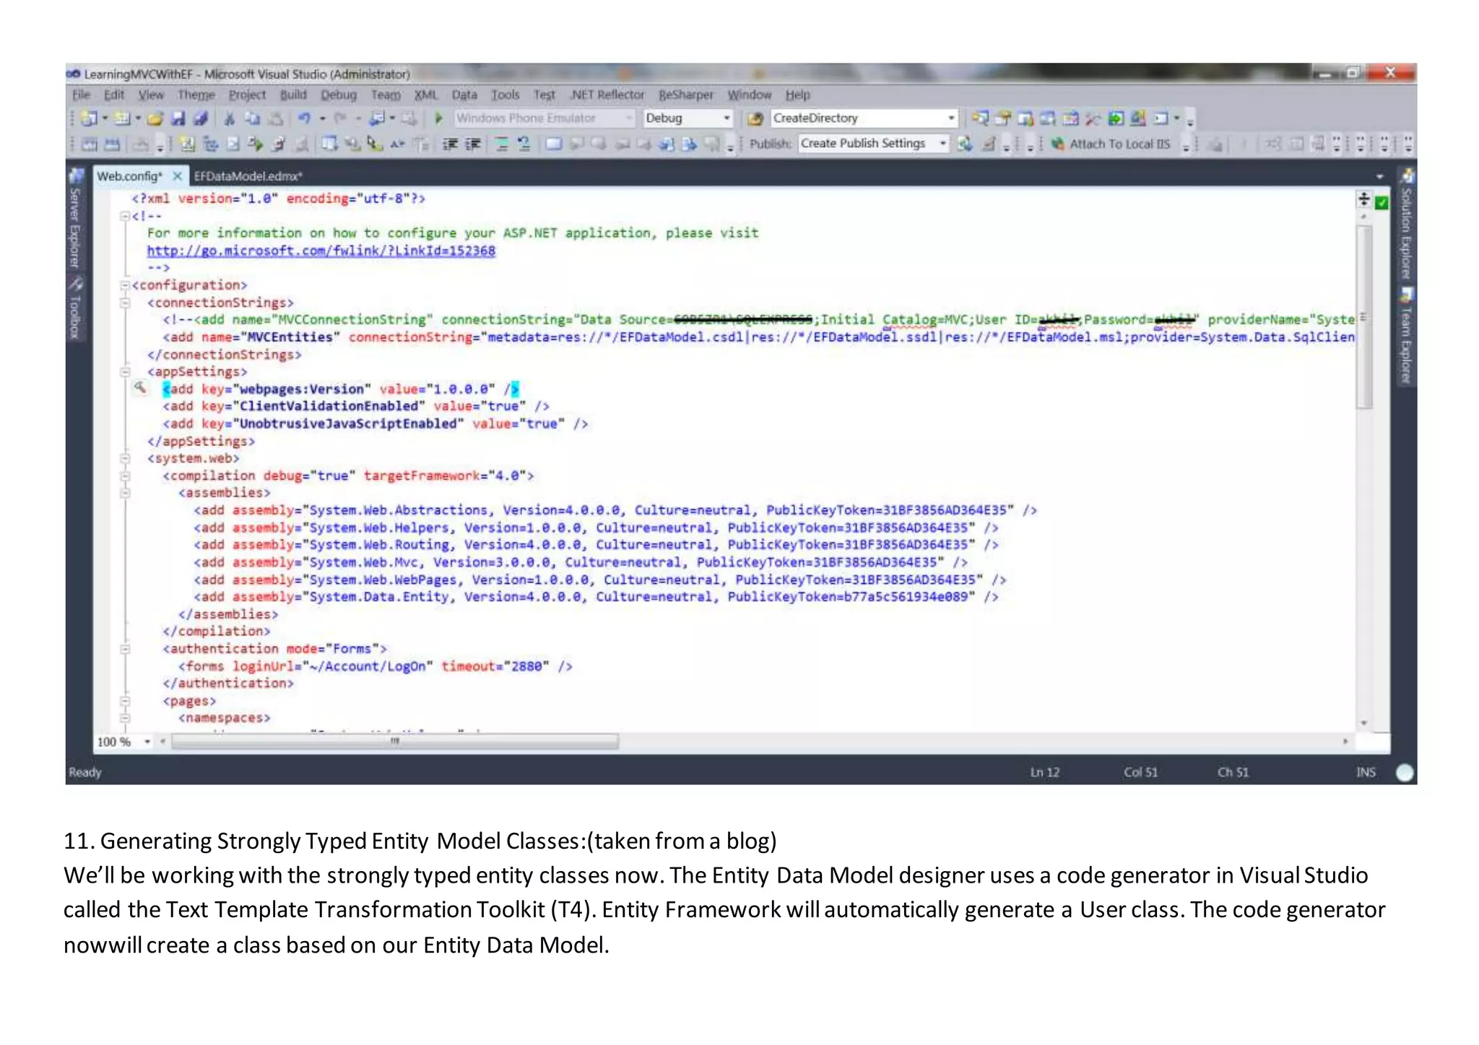Viewport: 1479px width, 1045px height.
Task: Collapse the appSettings XML node
Action: point(125,372)
